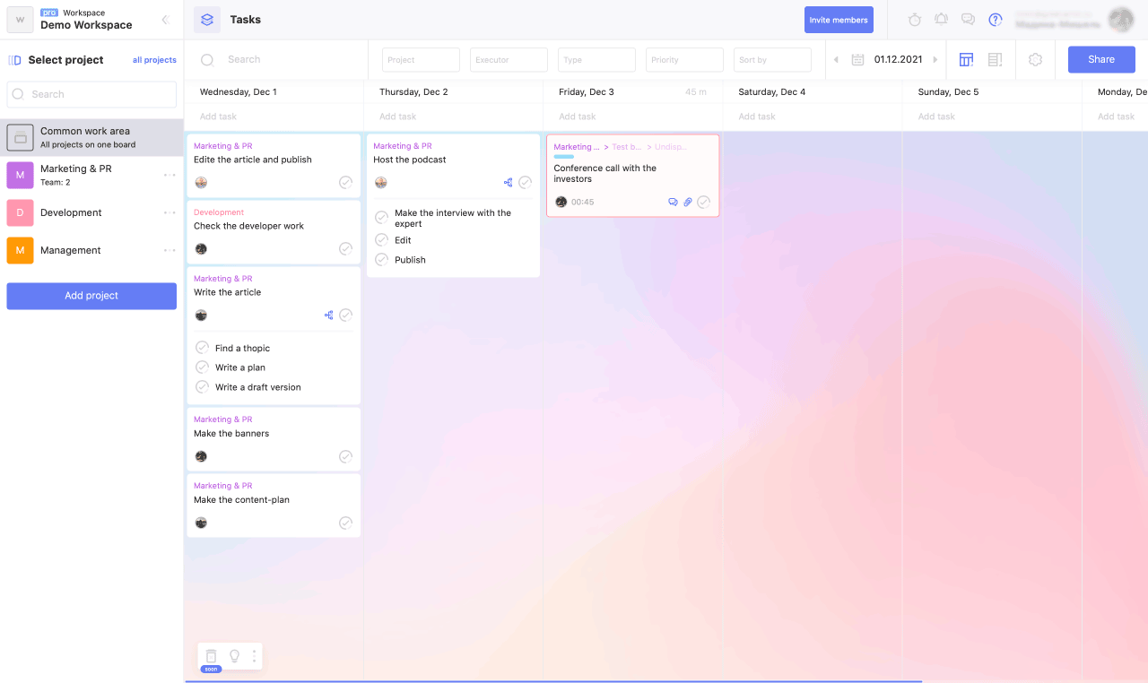Image resolution: width=1148 pixels, height=683 pixels.
Task: Click the Add project button
Action: [x=91, y=296]
